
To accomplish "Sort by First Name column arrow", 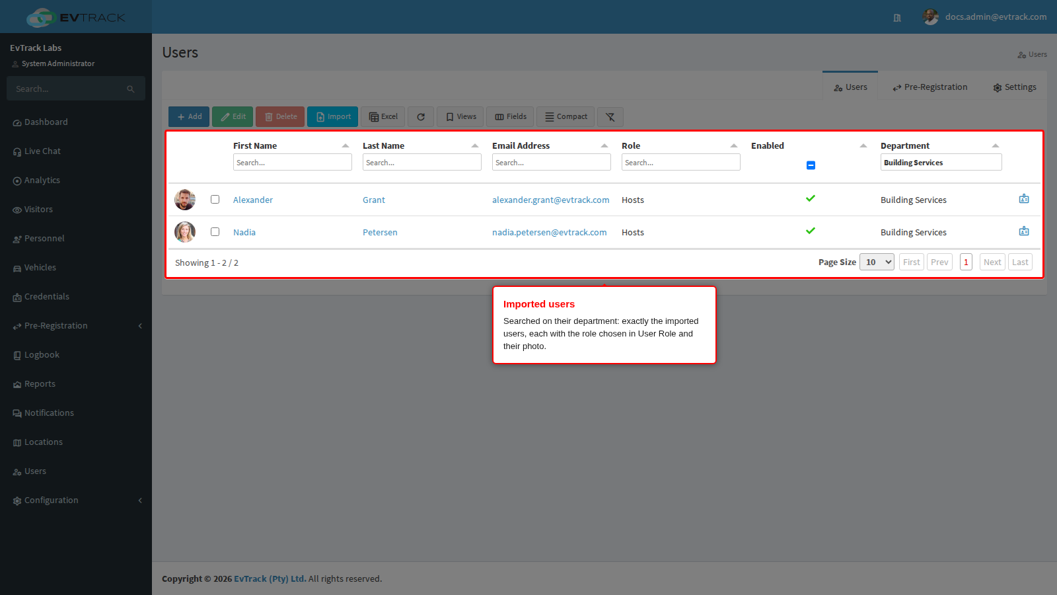I will [345, 145].
